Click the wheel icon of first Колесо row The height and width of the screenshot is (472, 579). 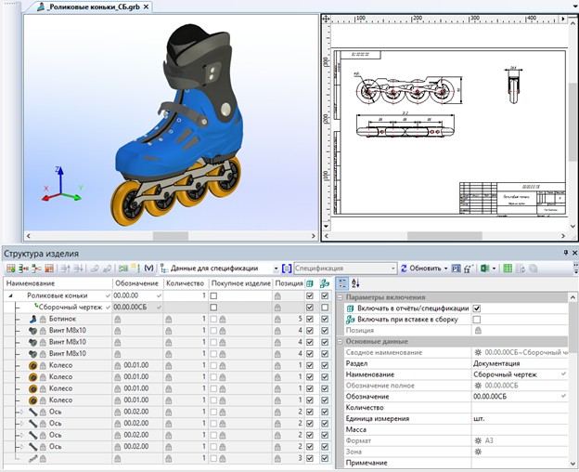coord(34,365)
